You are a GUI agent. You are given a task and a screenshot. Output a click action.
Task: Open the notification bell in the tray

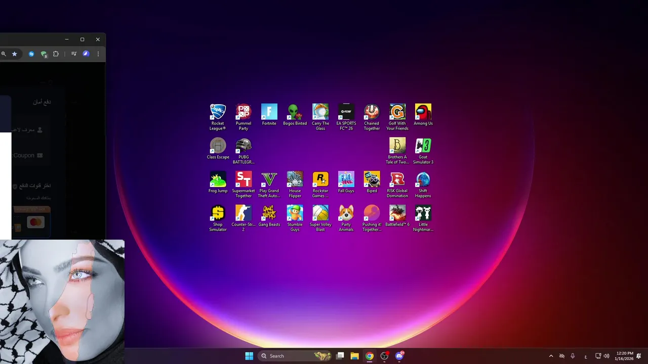[x=639, y=356]
